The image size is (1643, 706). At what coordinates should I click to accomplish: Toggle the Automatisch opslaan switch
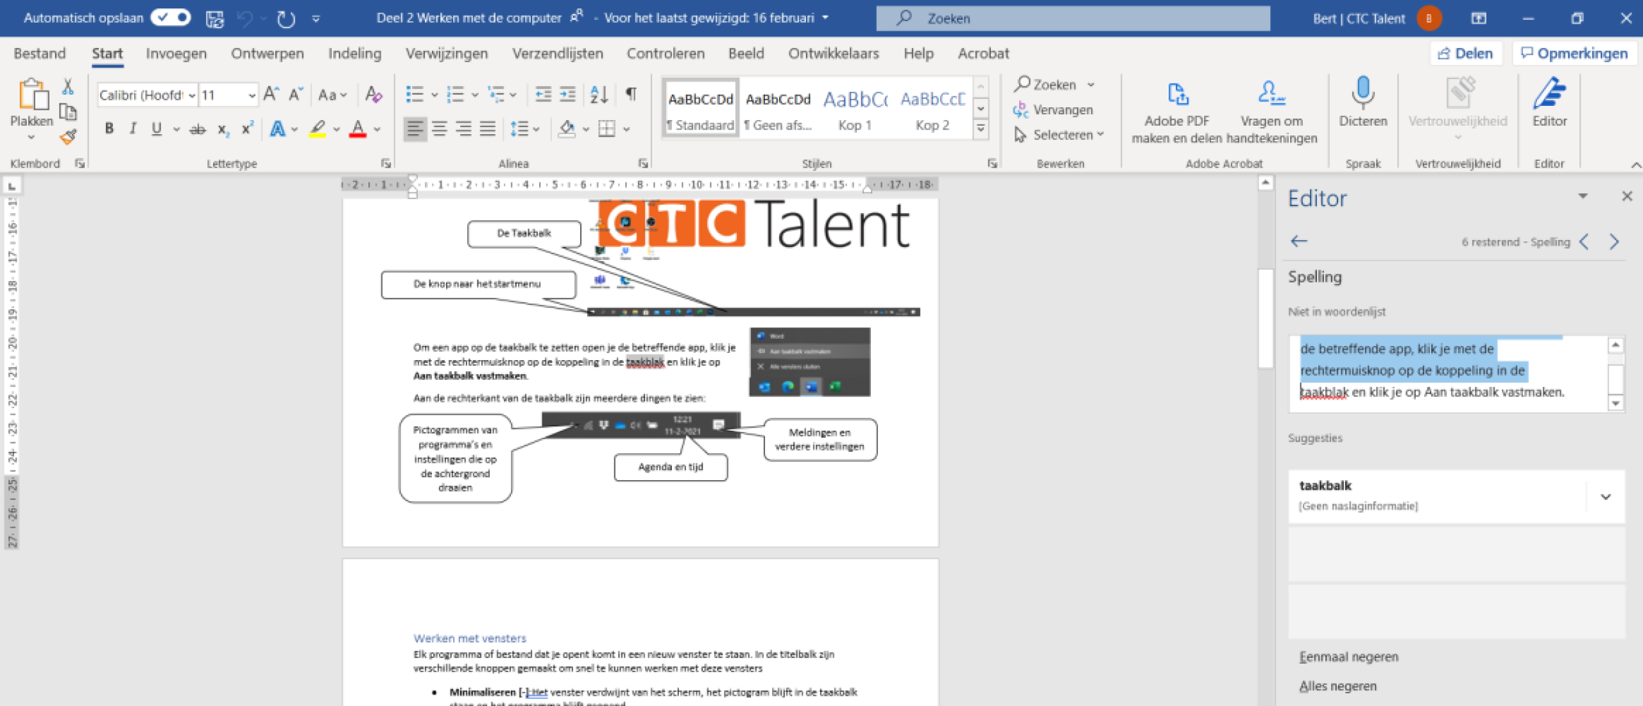point(171,17)
